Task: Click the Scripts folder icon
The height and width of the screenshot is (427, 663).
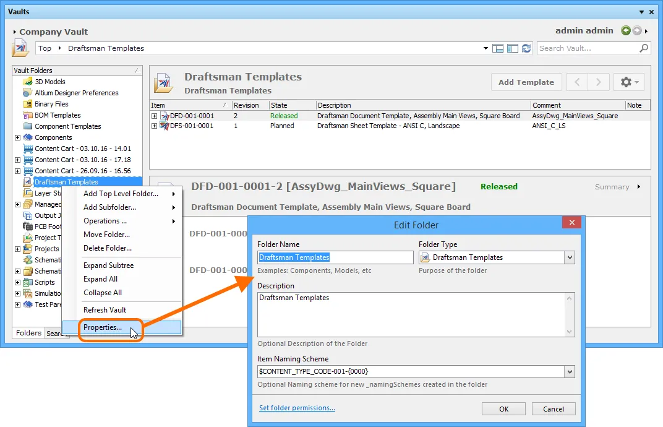Action: click(x=28, y=282)
